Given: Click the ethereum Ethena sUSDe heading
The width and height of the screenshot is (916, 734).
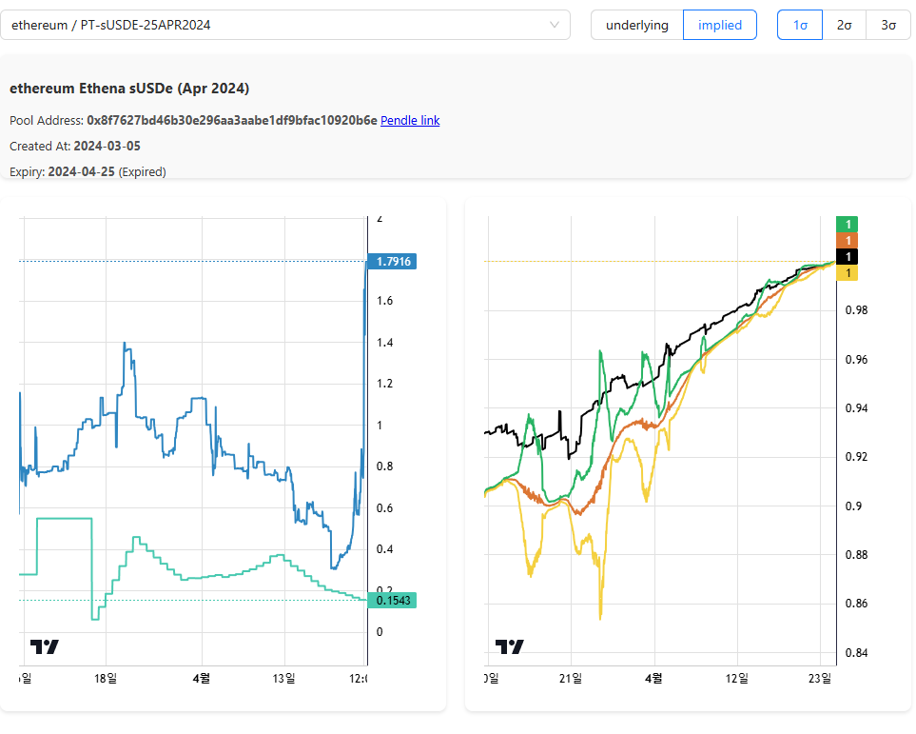Looking at the screenshot, I should pos(129,89).
